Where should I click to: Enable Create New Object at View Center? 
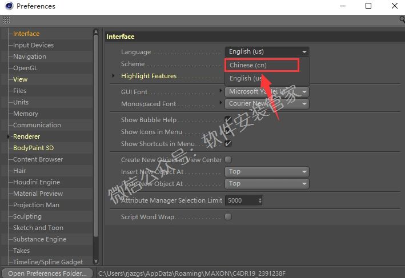[x=228, y=160]
